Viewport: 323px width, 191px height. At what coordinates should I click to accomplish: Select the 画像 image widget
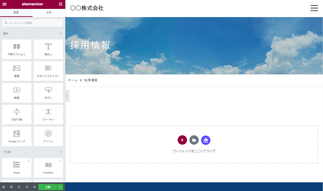point(17,71)
